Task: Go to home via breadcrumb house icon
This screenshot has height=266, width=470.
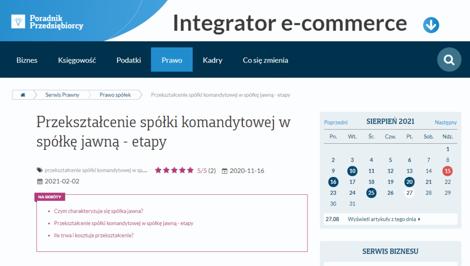Action: (22, 95)
